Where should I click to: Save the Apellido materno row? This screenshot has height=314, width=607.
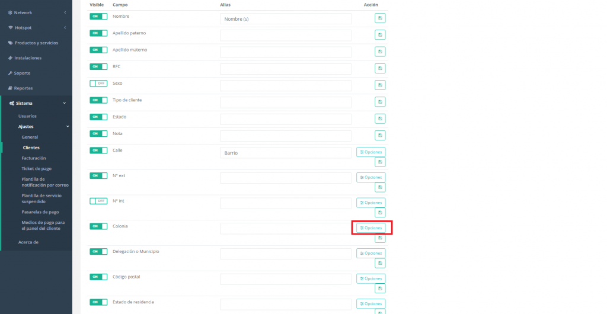[x=380, y=52]
